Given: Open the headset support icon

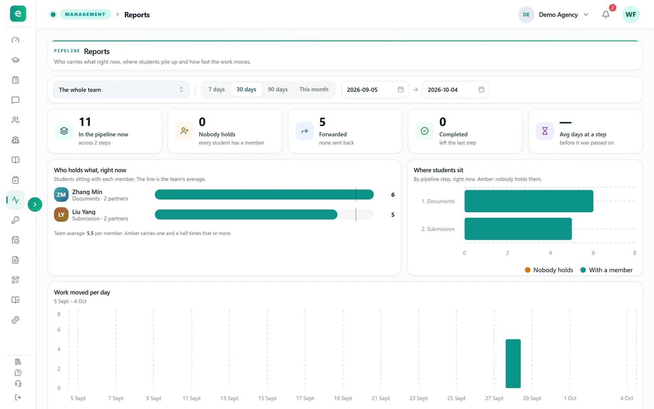Looking at the screenshot, I should point(18,384).
